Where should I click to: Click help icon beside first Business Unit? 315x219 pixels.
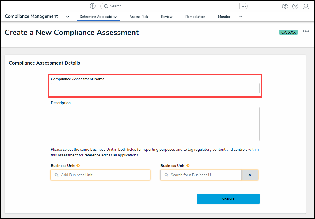click(78, 166)
